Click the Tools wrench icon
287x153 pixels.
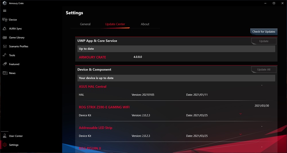tap(5, 55)
